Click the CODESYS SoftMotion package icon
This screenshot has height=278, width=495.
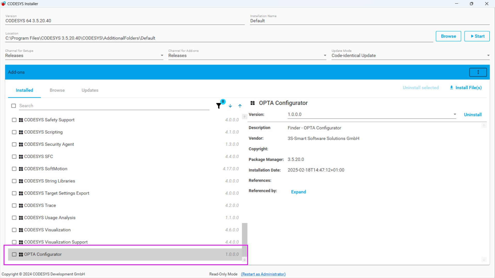point(21,169)
